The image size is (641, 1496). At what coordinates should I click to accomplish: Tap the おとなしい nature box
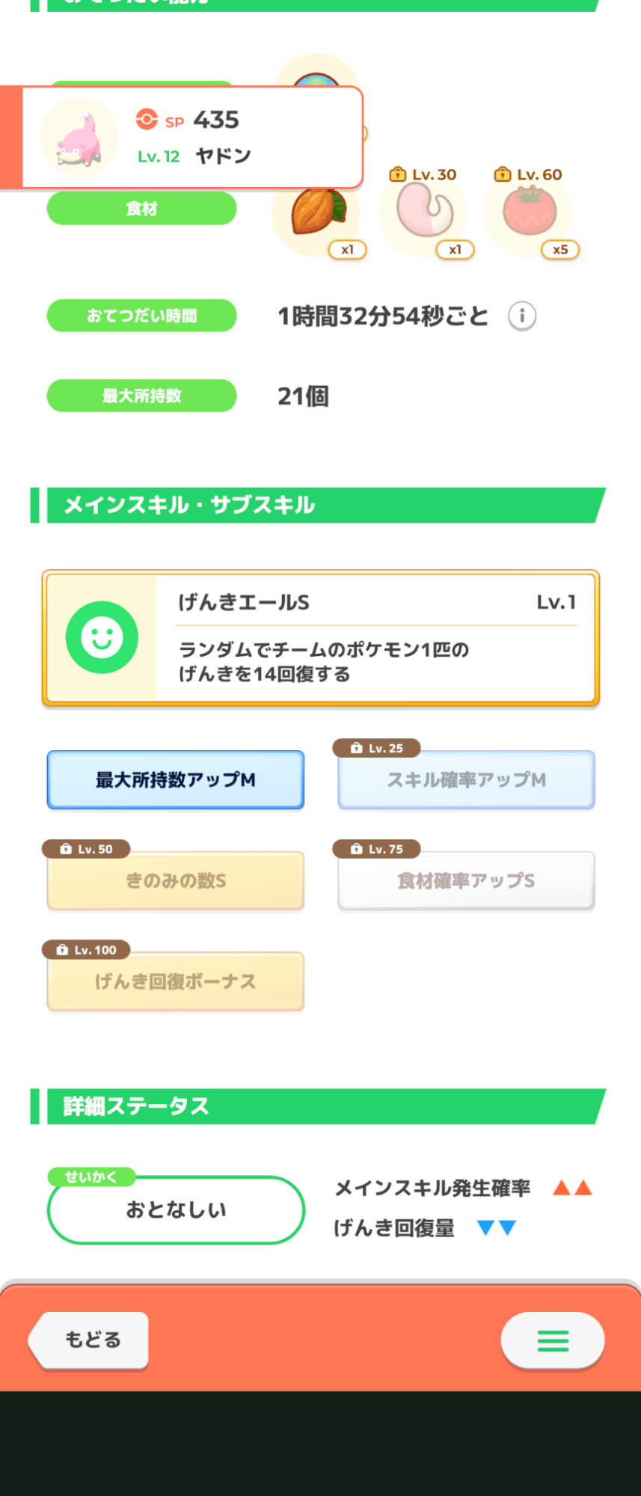click(176, 1210)
